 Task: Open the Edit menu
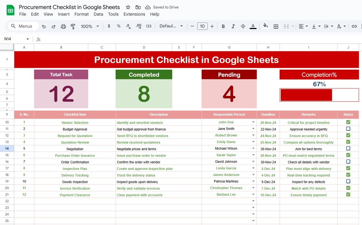[x=35, y=14]
